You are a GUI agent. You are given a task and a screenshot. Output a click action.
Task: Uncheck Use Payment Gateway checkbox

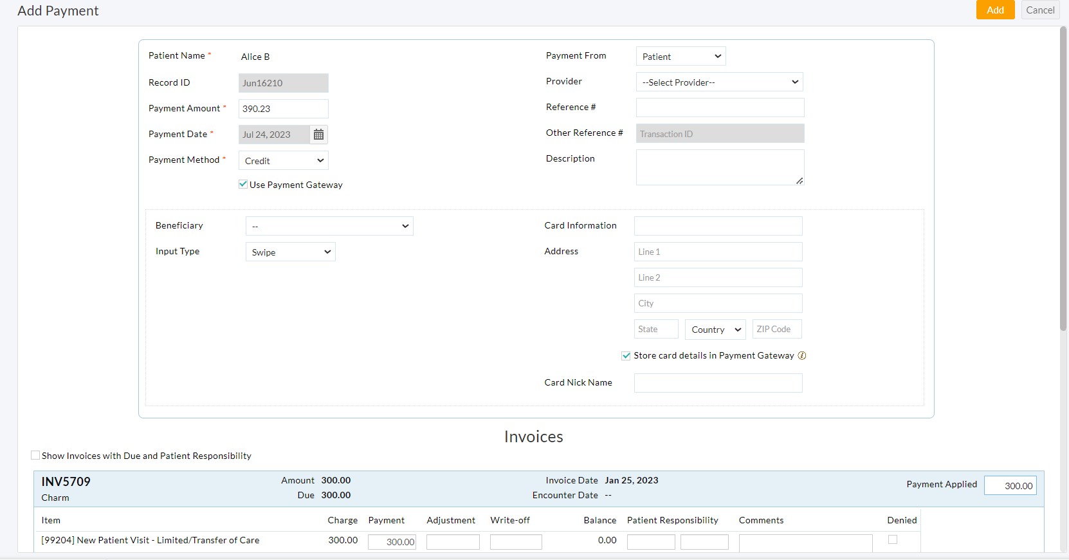pyautogui.click(x=243, y=184)
